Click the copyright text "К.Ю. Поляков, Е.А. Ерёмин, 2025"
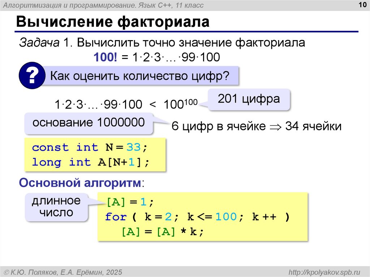The width and height of the screenshot is (370, 277). click(x=66, y=272)
